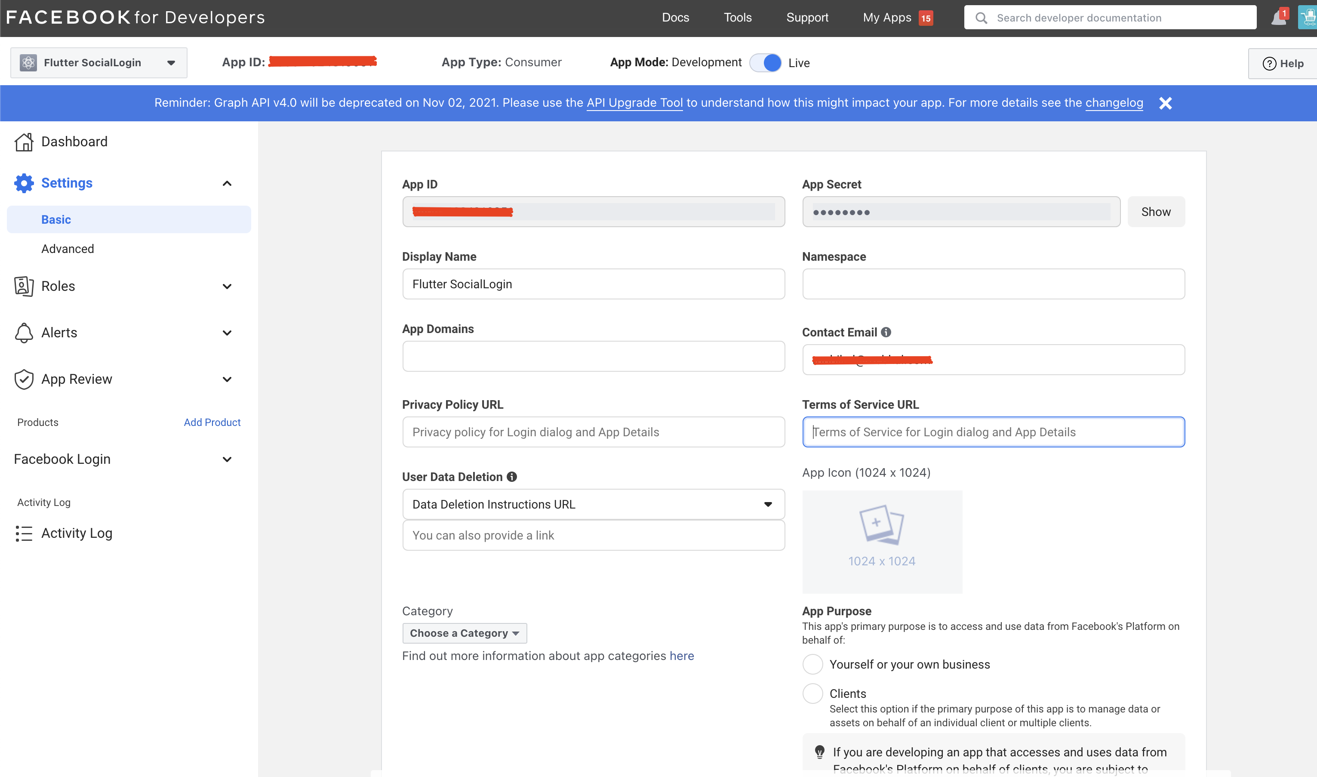Select Clients radio button under App Purpose
Viewport: 1317px width, 777px height.
(x=813, y=694)
